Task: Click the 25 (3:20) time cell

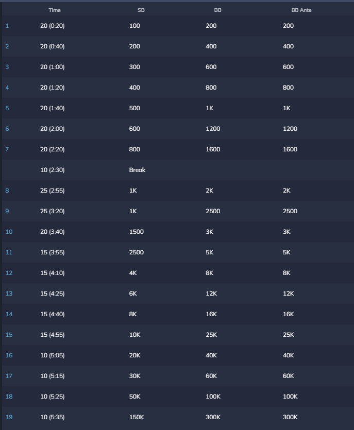Action: pos(52,211)
